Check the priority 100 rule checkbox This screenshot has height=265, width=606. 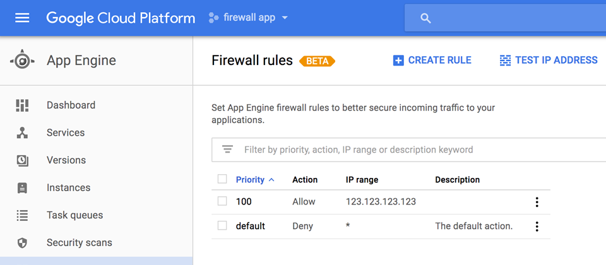222,201
